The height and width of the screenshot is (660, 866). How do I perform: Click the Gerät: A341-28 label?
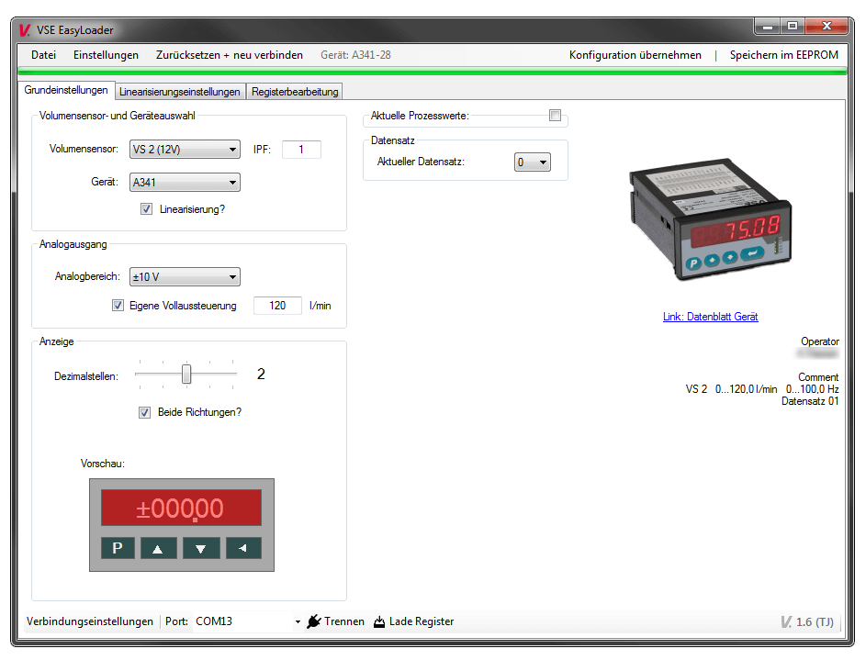355,55
